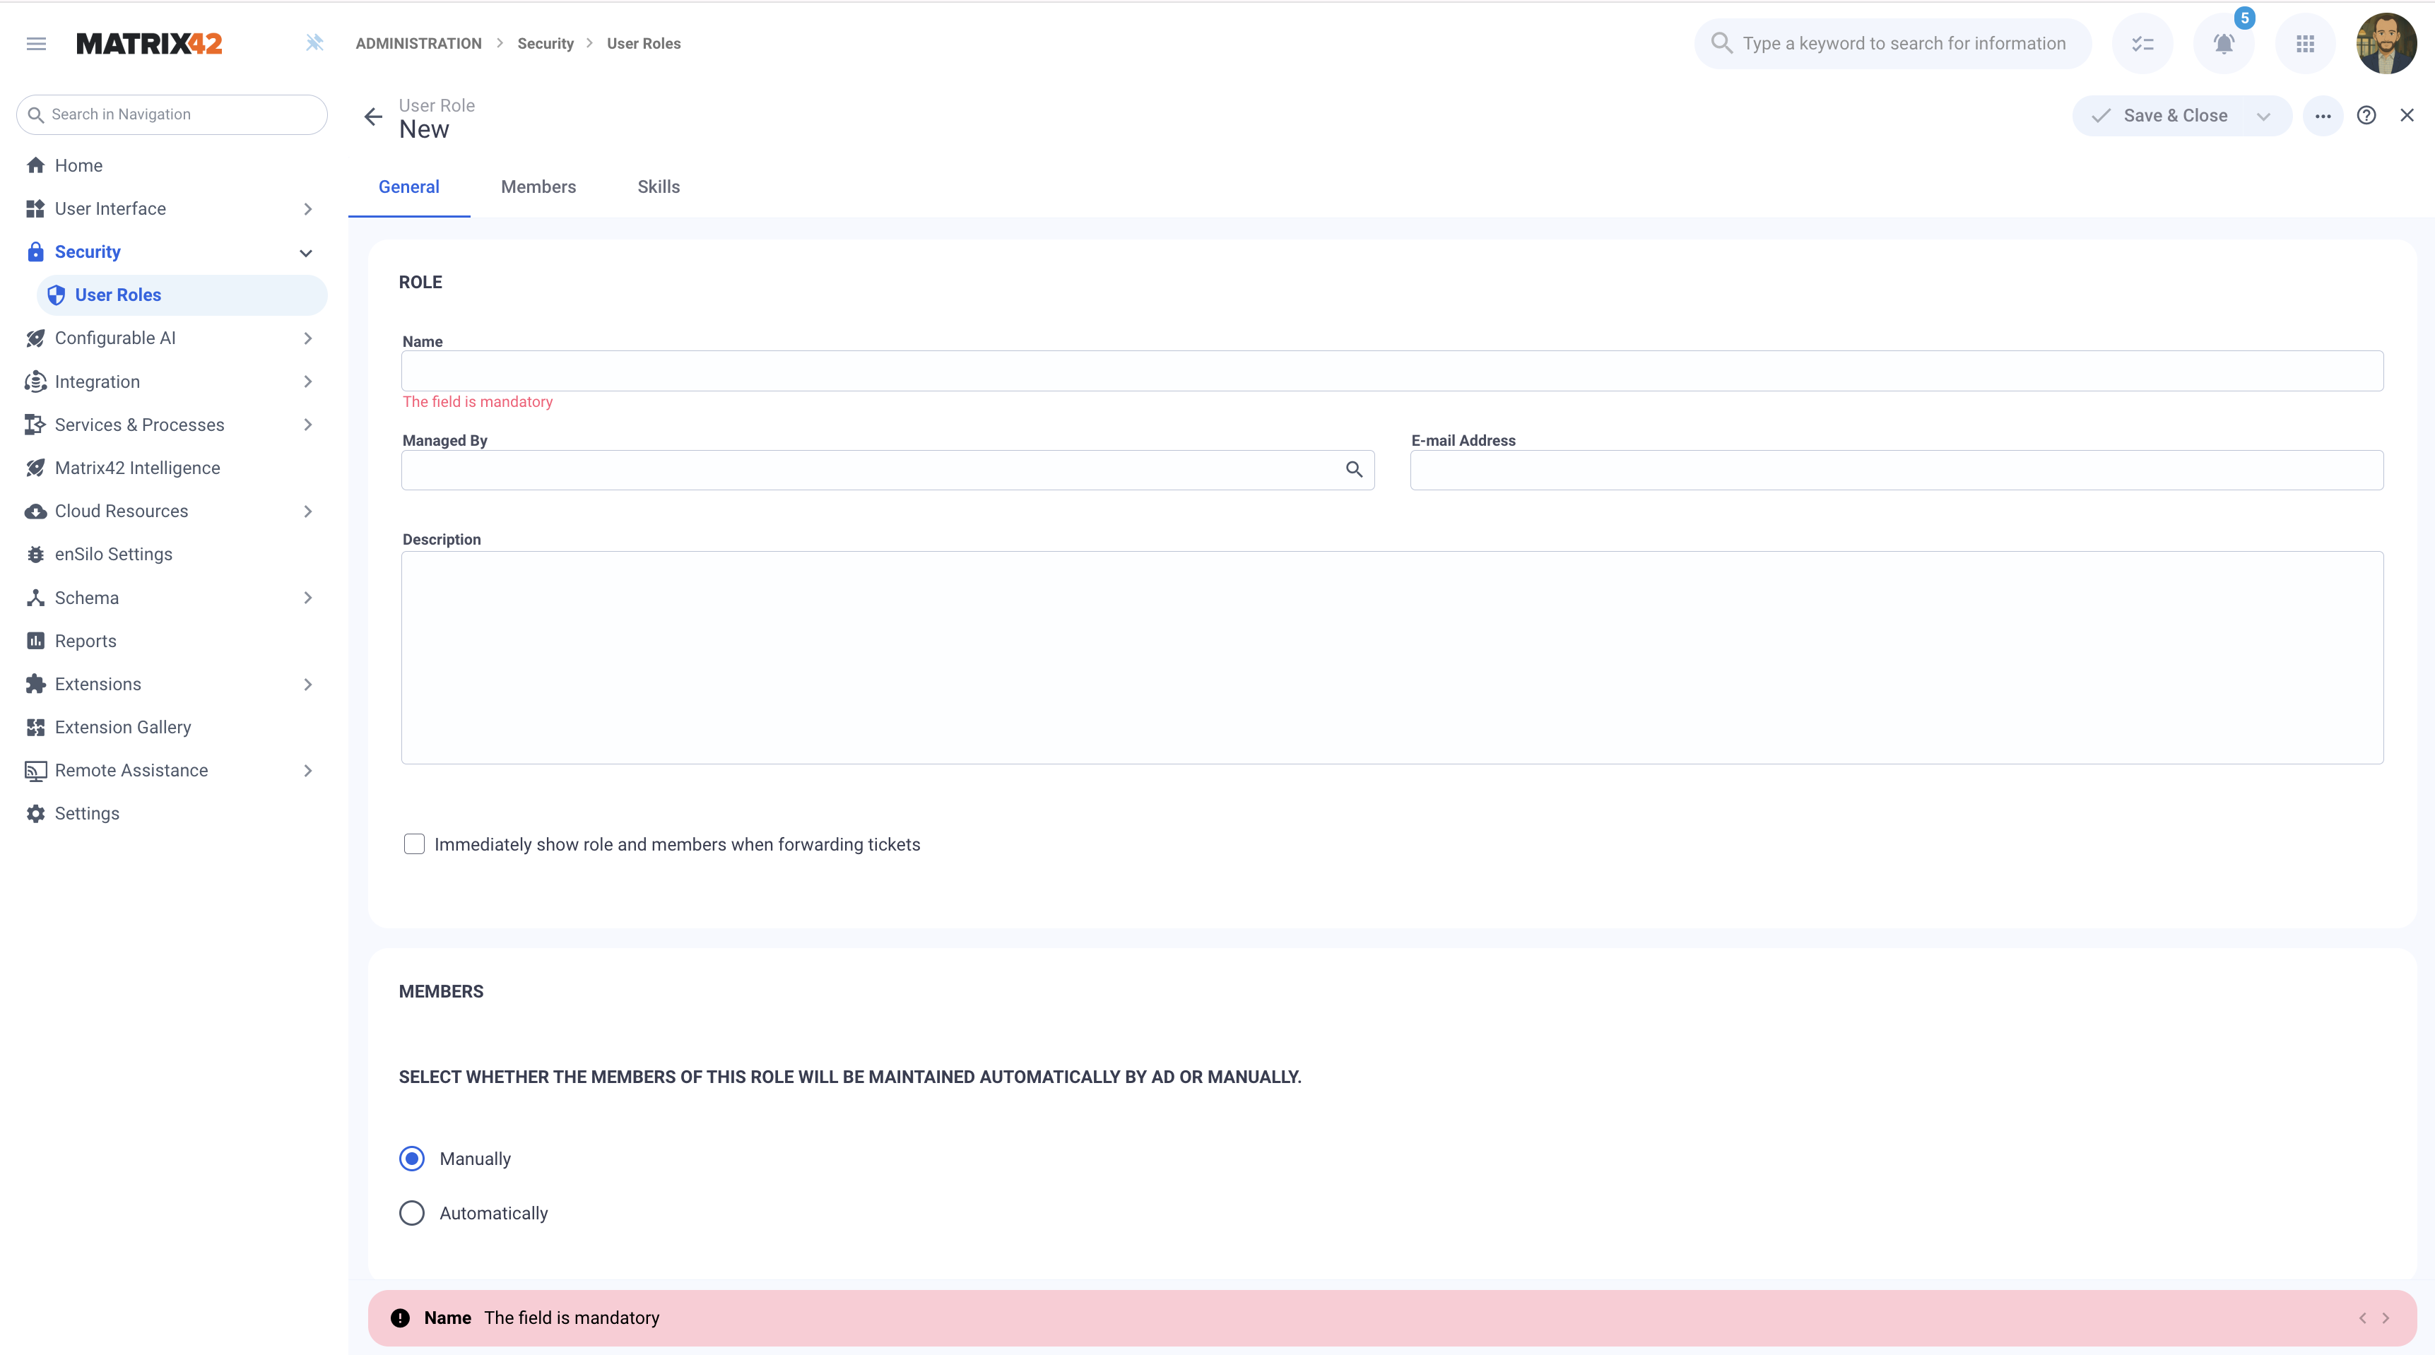Click the Security breadcrumb link
The image size is (2435, 1355).
coord(546,44)
